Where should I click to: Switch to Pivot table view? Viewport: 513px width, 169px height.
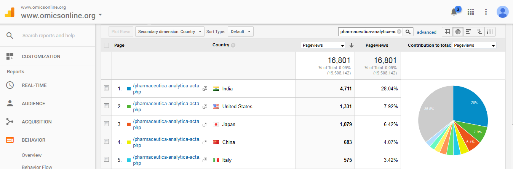click(490, 32)
